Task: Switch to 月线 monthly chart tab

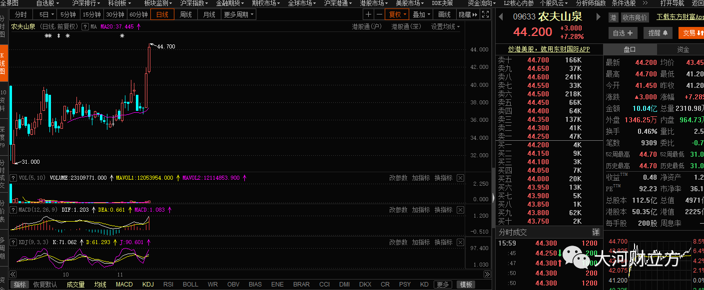Action: tap(209, 14)
